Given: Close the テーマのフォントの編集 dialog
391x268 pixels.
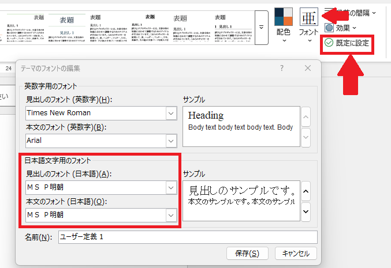Looking at the screenshot, I should click(x=308, y=68).
